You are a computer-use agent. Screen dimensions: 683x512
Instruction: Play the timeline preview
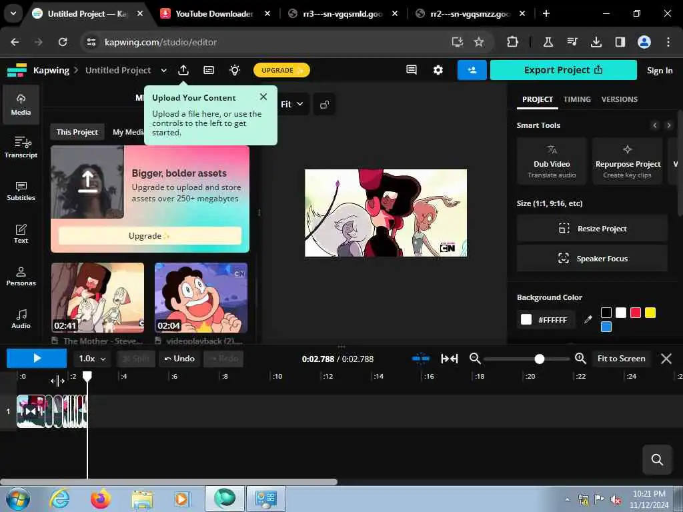coord(37,358)
